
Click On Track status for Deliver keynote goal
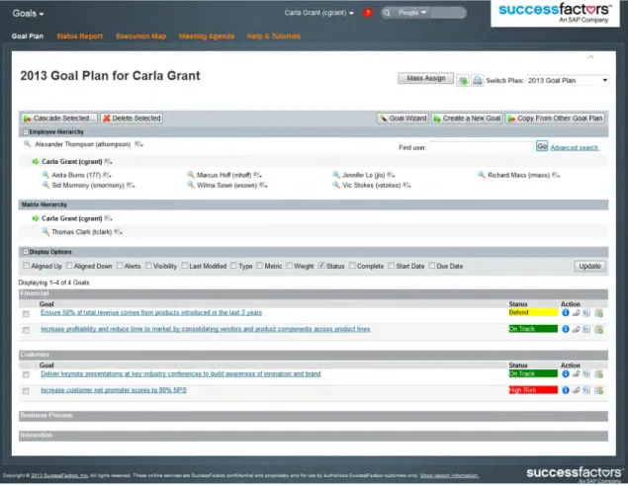tap(533, 373)
